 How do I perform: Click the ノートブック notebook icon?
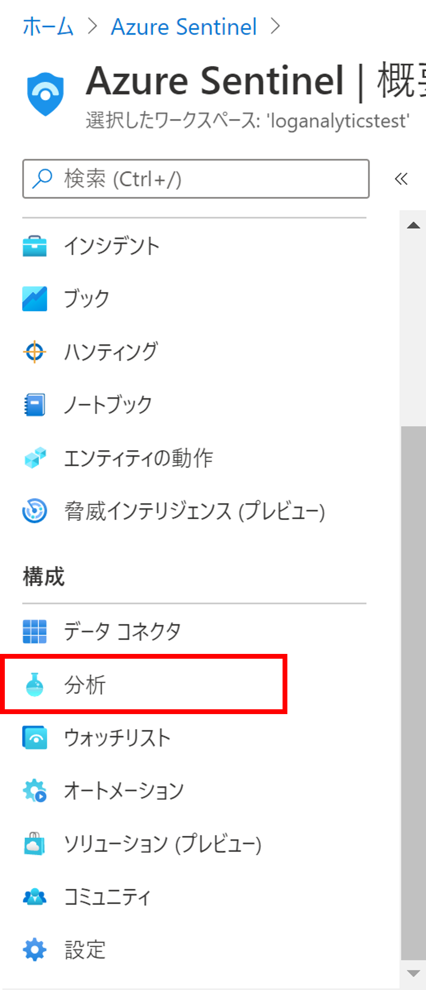[x=35, y=405]
